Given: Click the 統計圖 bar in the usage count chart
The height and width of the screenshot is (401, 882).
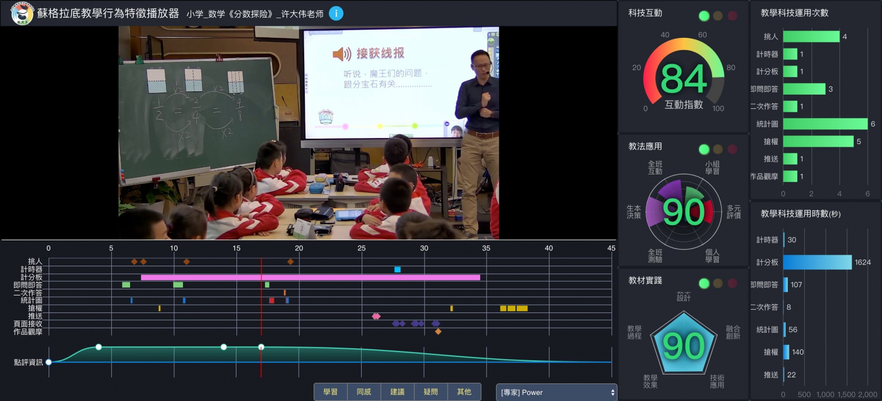Looking at the screenshot, I should 825,124.
